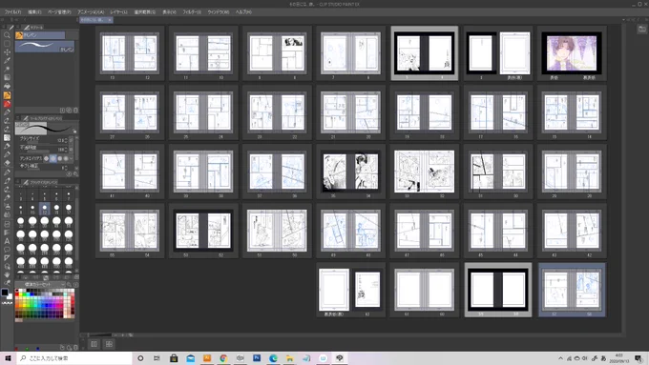649x365 pixels.
Task: Select the first anti-aliasing option (none)
Action: tap(47, 158)
